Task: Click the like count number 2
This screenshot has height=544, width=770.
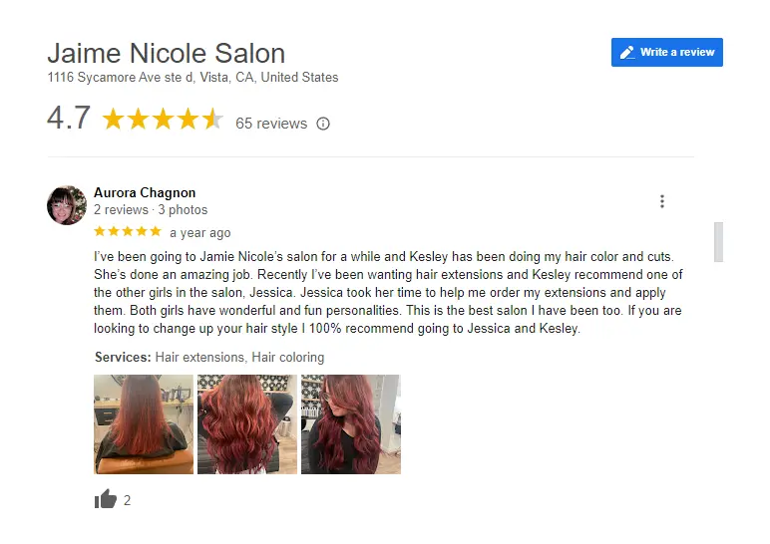Action: (128, 500)
